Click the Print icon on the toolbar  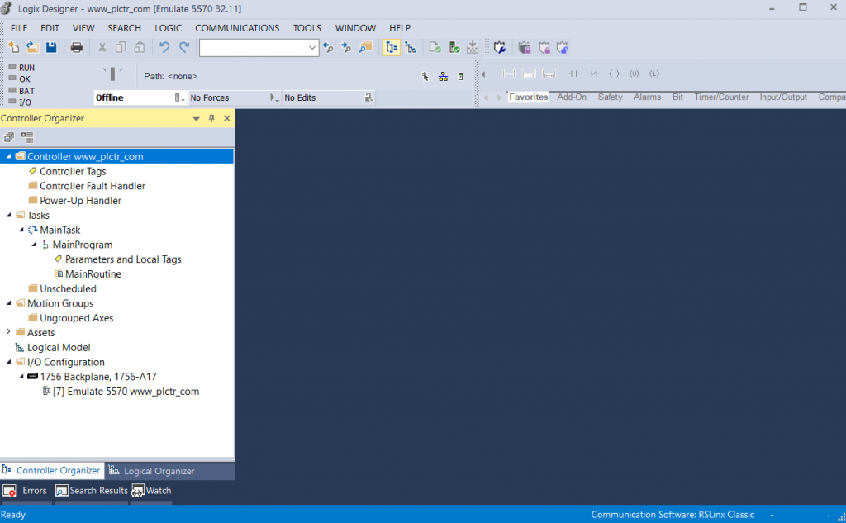(76, 47)
